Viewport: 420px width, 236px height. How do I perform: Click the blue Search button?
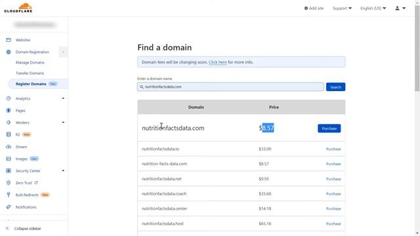[335, 87]
